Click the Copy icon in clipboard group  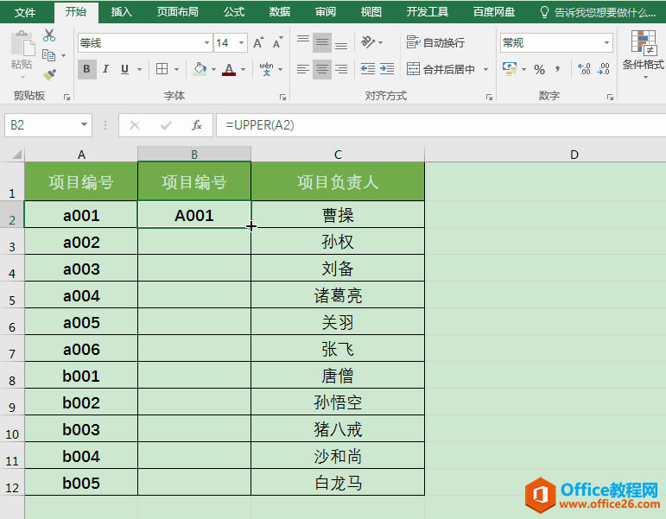pos(48,55)
